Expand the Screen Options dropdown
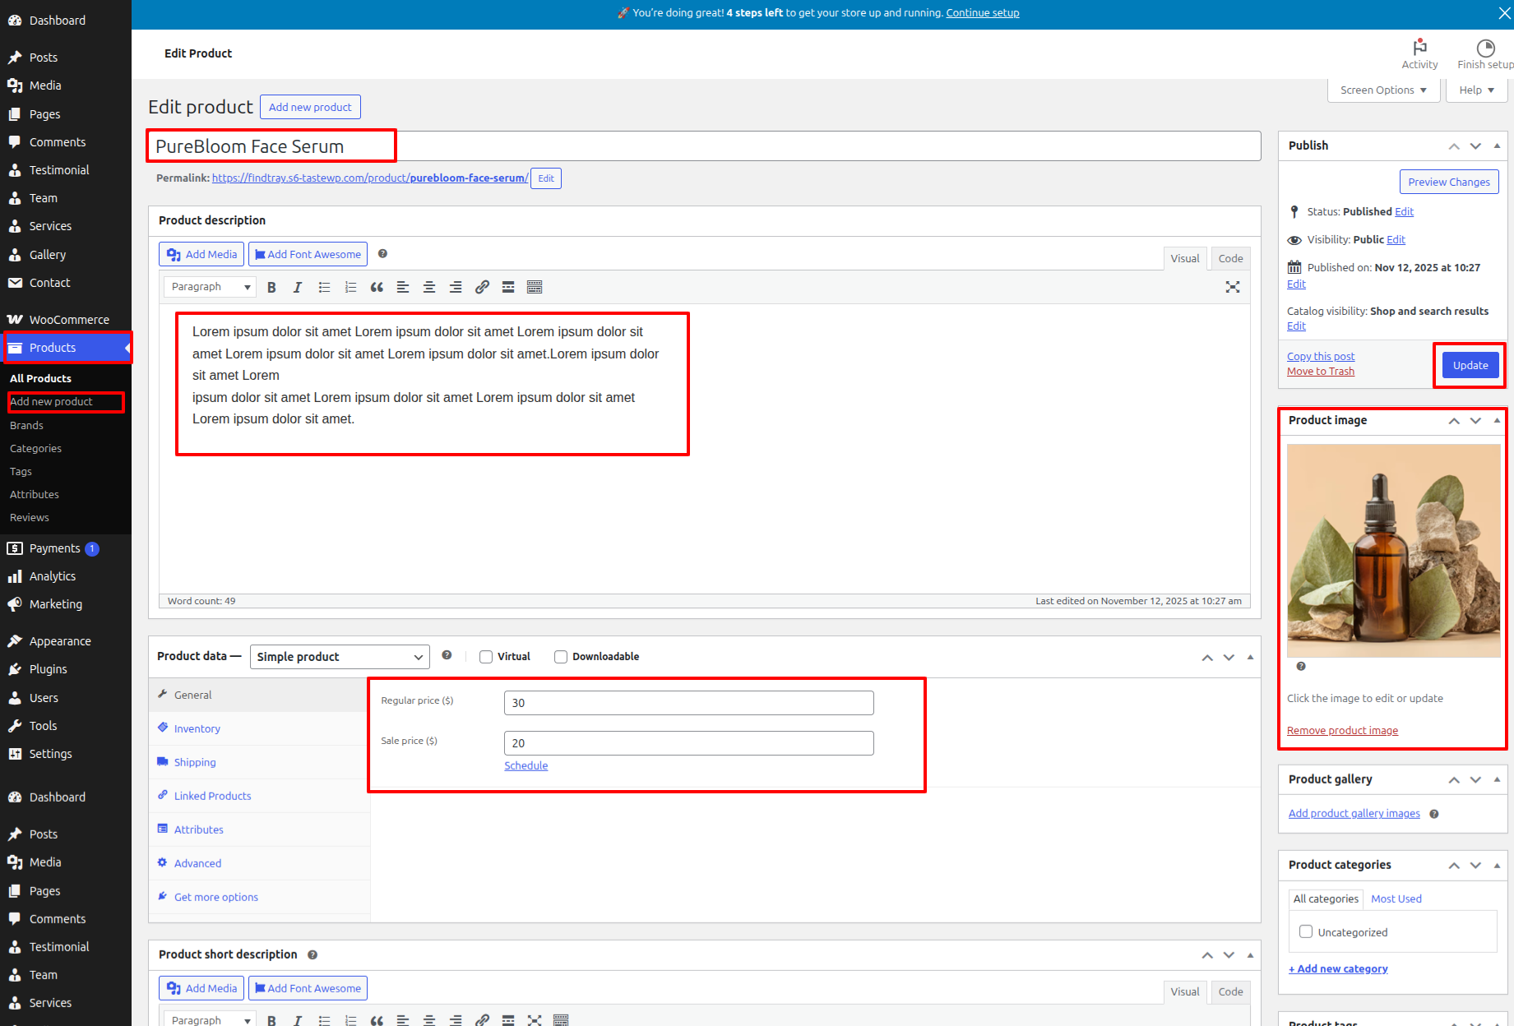This screenshot has height=1026, width=1514. 1383,90
